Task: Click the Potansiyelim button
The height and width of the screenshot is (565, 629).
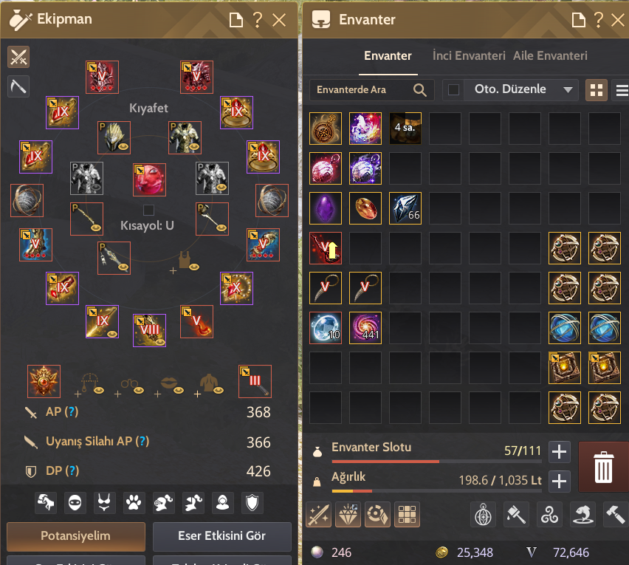Action: [x=76, y=536]
